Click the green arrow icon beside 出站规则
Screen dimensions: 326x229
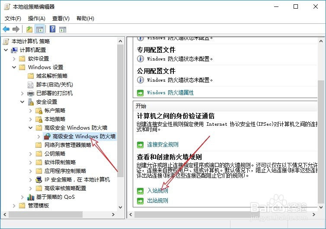point(141,201)
